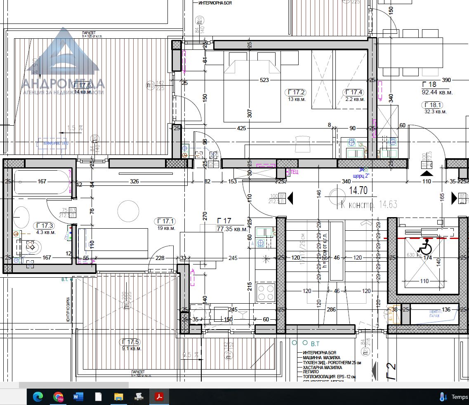Image resolution: width=469 pixels, height=405 pixels.
Task: Open Microsoft Word taskbar icon
Action: 78,397
